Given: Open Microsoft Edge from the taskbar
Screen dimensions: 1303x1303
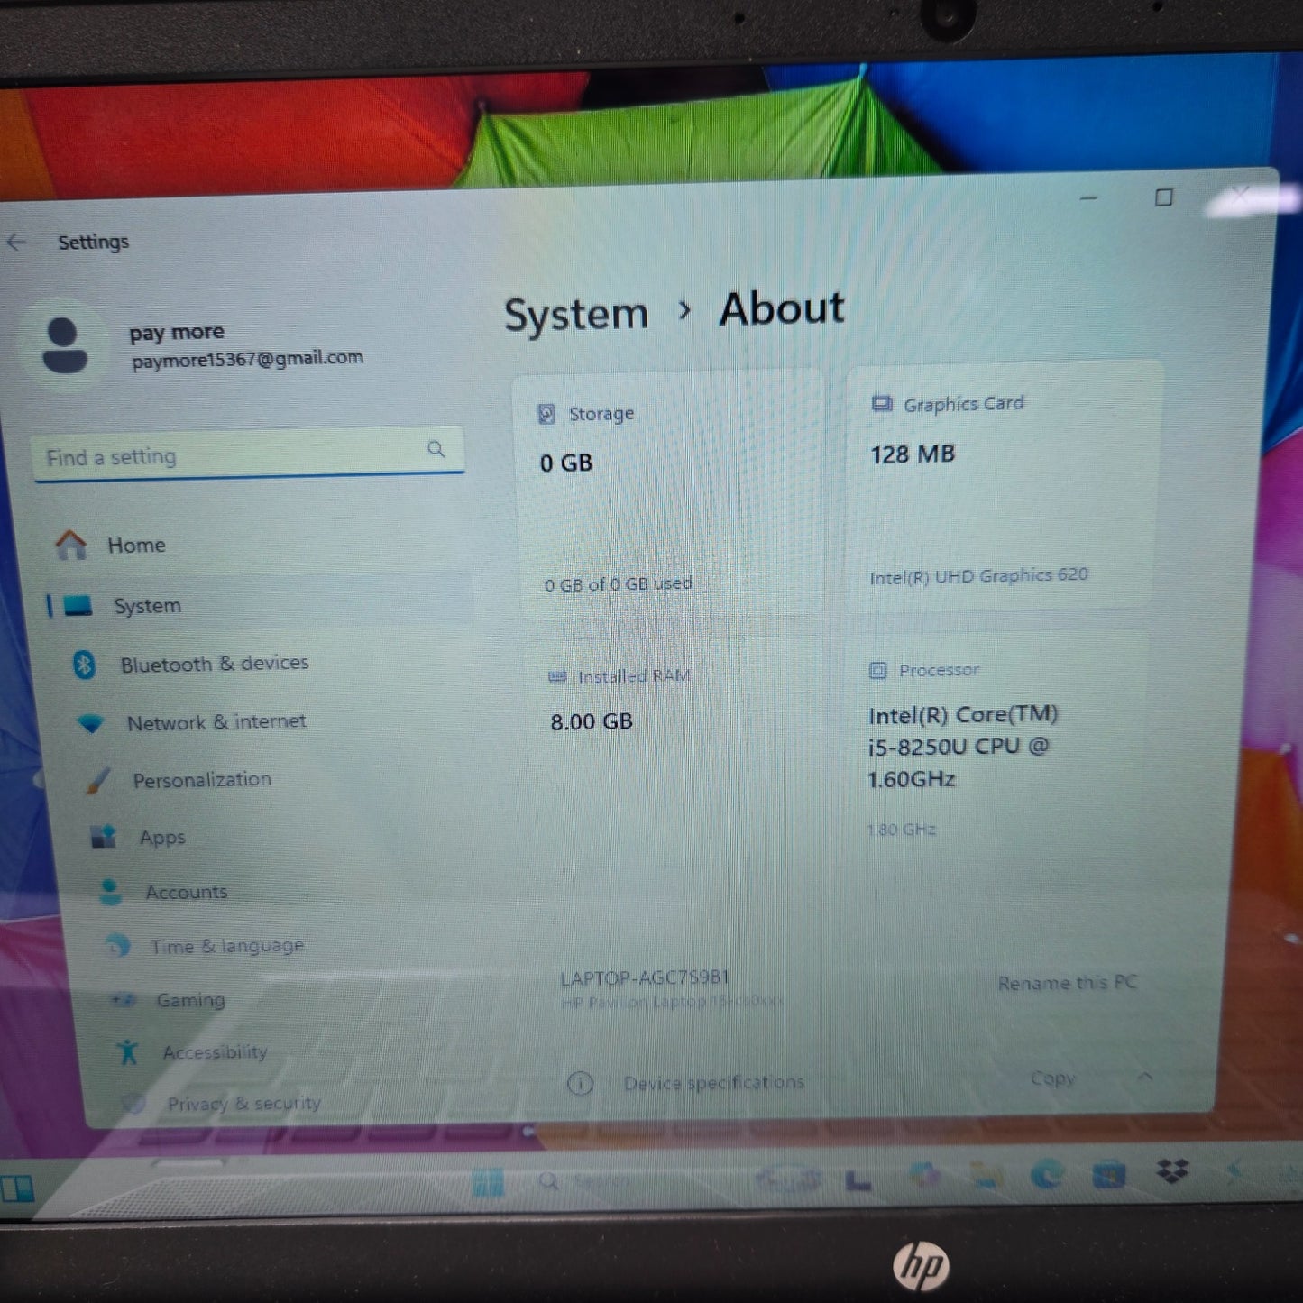Looking at the screenshot, I should pyautogui.click(x=1047, y=1174).
